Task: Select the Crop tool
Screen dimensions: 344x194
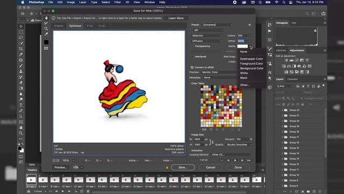Action: 21,49
